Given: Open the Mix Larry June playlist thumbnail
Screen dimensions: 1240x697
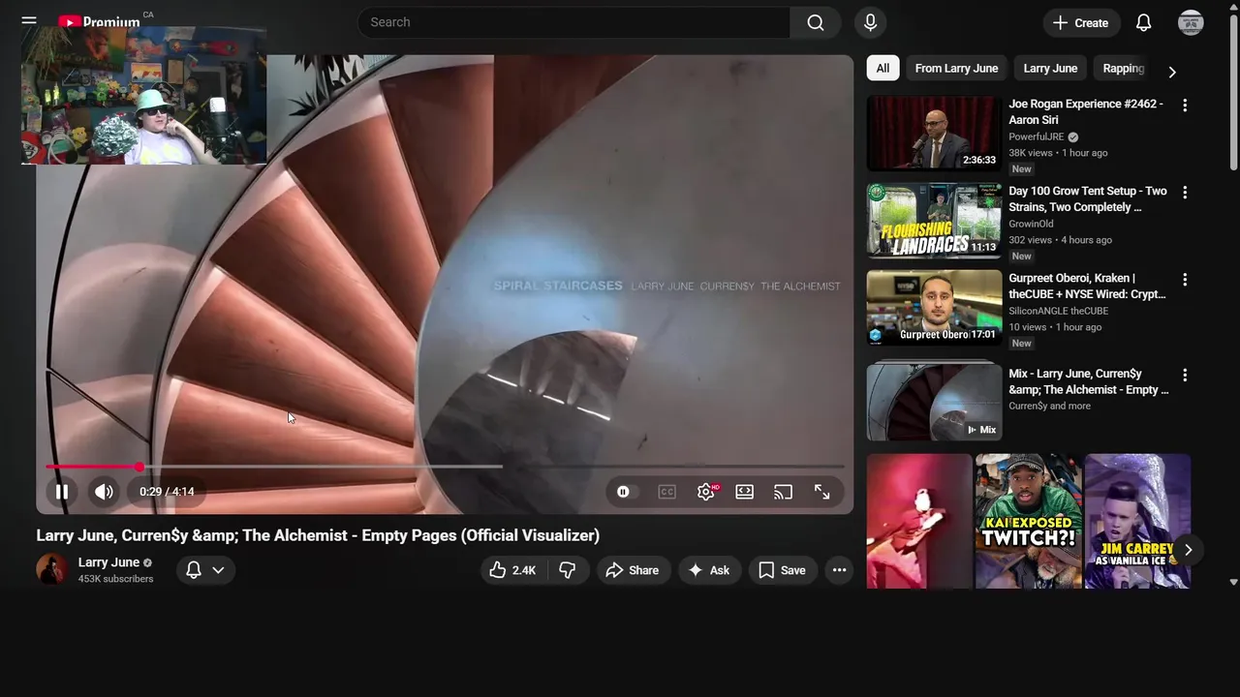Looking at the screenshot, I should (934, 402).
